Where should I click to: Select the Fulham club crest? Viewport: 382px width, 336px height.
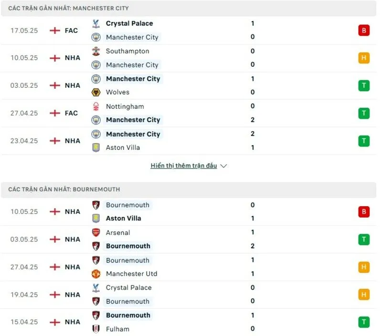[x=95, y=329]
